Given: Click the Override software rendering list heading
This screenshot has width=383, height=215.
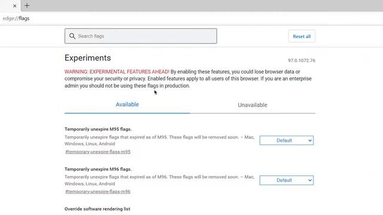Looking at the screenshot, I should (x=97, y=209).
